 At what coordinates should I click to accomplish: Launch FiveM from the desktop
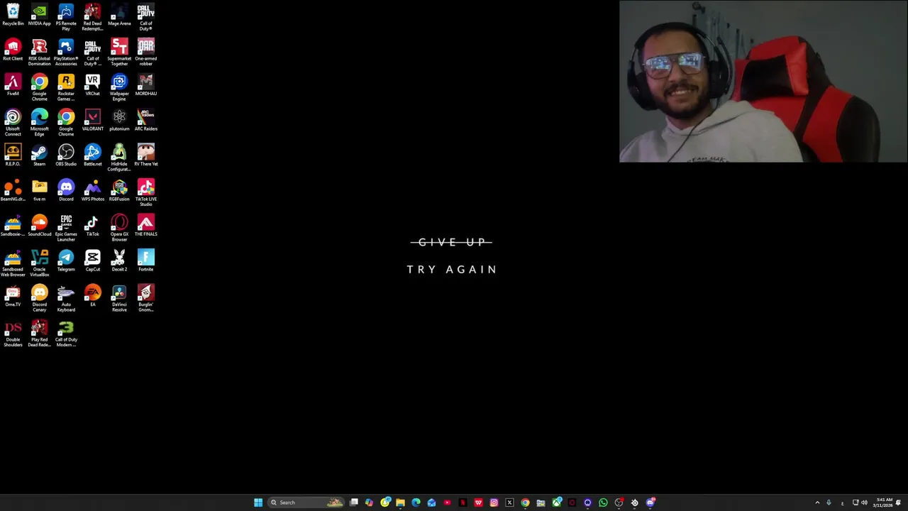[x=13, y=85]
